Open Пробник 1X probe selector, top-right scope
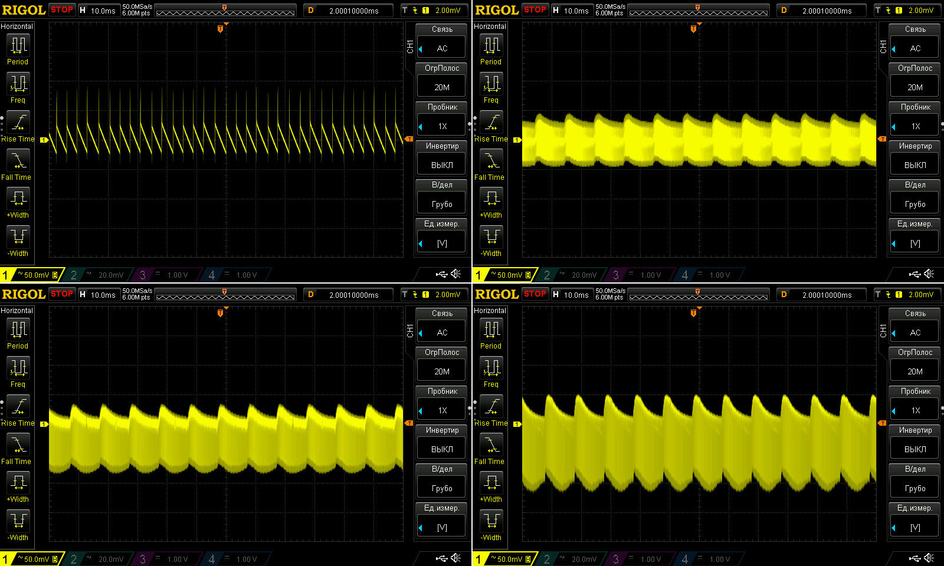 click(915, 126)
